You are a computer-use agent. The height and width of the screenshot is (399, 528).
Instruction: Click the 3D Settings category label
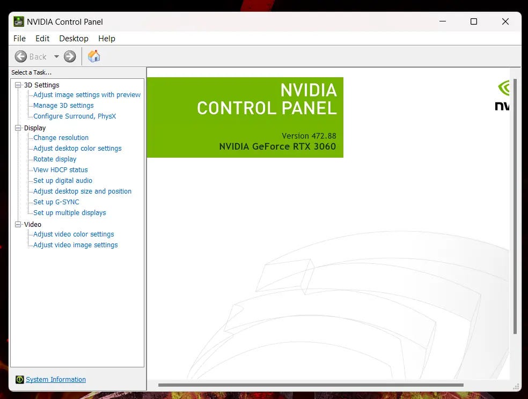[42, 85]
